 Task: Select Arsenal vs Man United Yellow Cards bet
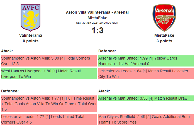pyautogui.click(x=146, y=61)
